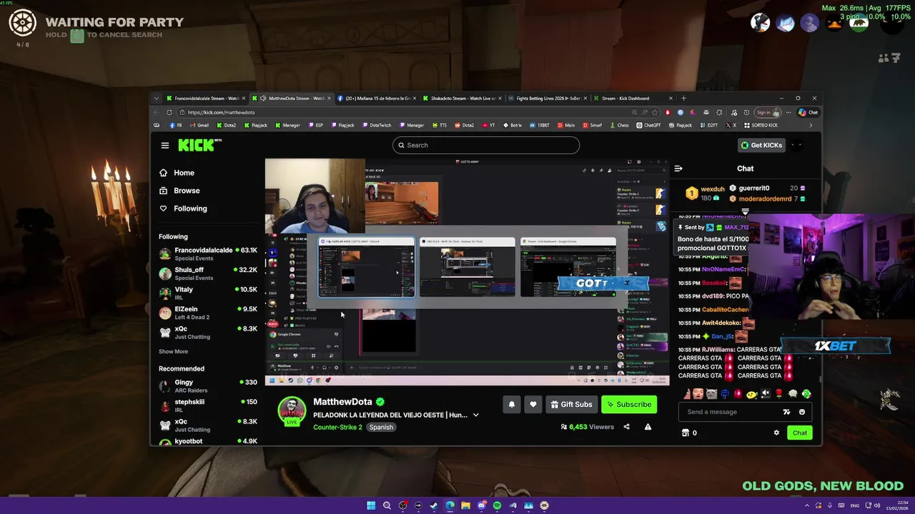
Task: Open the Kick hamburger sidebar menu
Action: pyautogui.click(x=165, y=145)
